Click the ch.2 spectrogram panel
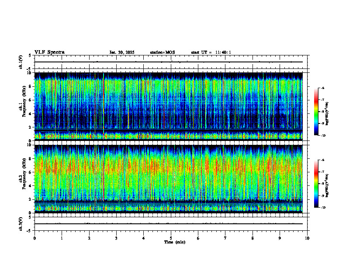346x267 pixels. pyautogui.click(x=169, y=179)
